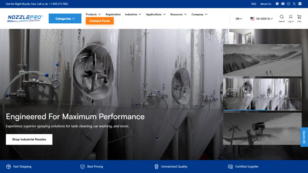This screenshot has height=173, width=308.
Task: Open the Instagram profile icon
Action: click(x=288, y=4)
